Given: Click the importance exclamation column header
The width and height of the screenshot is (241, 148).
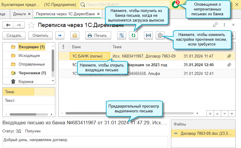Looking at the screenshot, I should (x=63, y=47).
